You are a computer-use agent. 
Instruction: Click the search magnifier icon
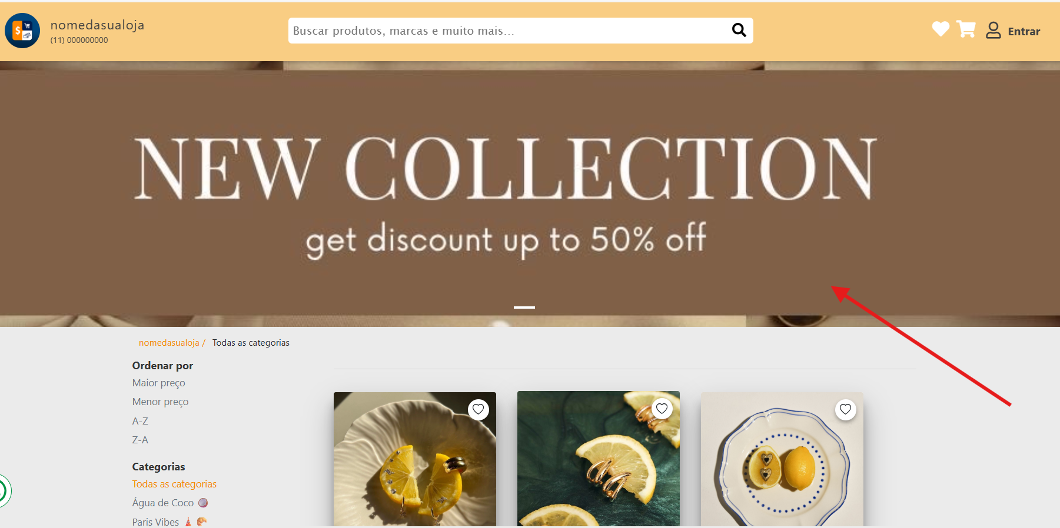click(x=739, y=30)
